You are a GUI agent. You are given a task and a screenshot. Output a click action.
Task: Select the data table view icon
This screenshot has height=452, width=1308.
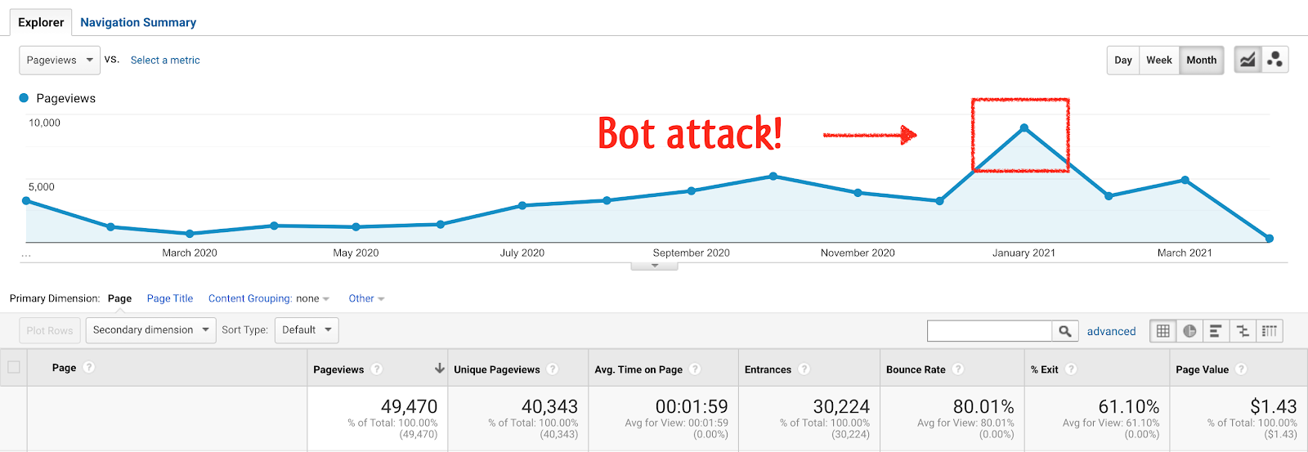click(x=1163, y=331)
